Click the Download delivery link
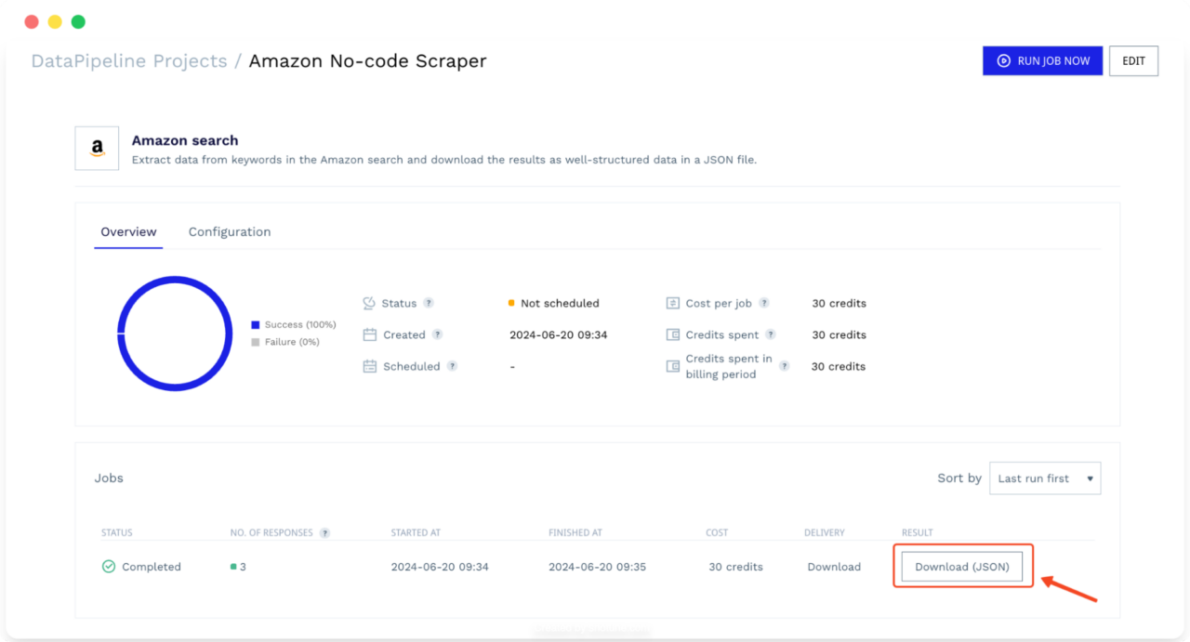 click(x=834, y=567)
